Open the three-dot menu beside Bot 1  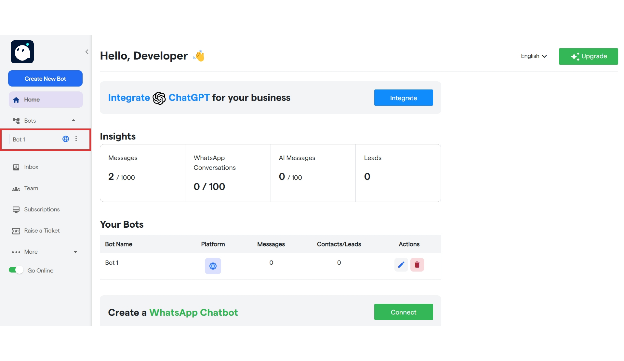[x=76, y=139]
